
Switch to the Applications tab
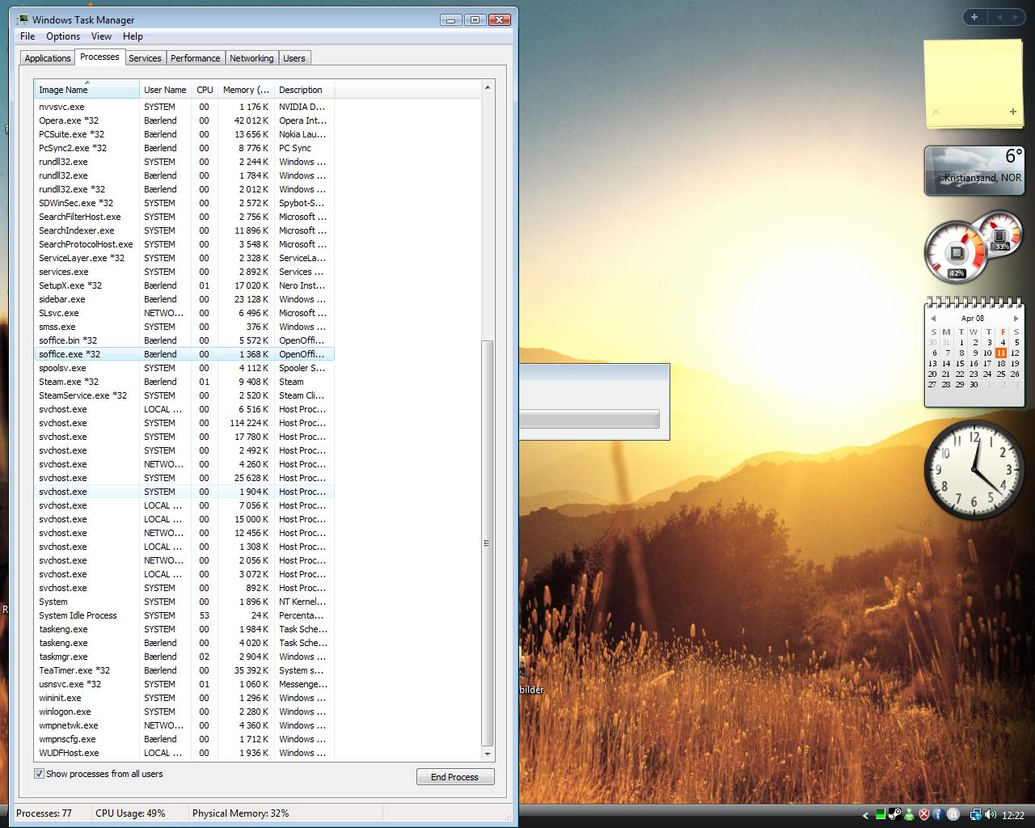[48, 58]
